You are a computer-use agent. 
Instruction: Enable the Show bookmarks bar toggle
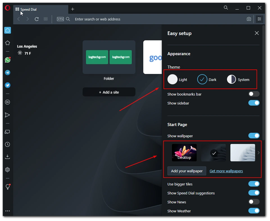pos(254,94)
